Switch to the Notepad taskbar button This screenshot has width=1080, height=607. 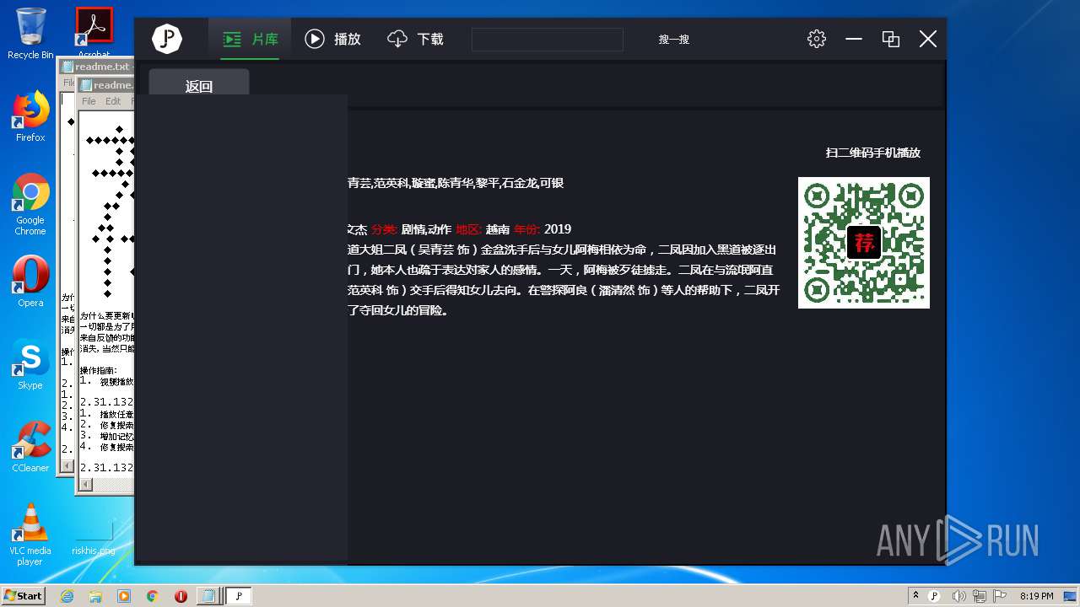(x=209, y=596)
